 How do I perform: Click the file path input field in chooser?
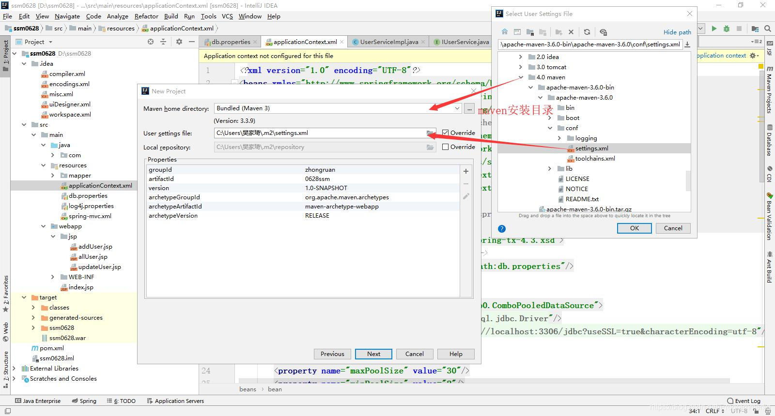pyautogui.click(x=590, y=44)
